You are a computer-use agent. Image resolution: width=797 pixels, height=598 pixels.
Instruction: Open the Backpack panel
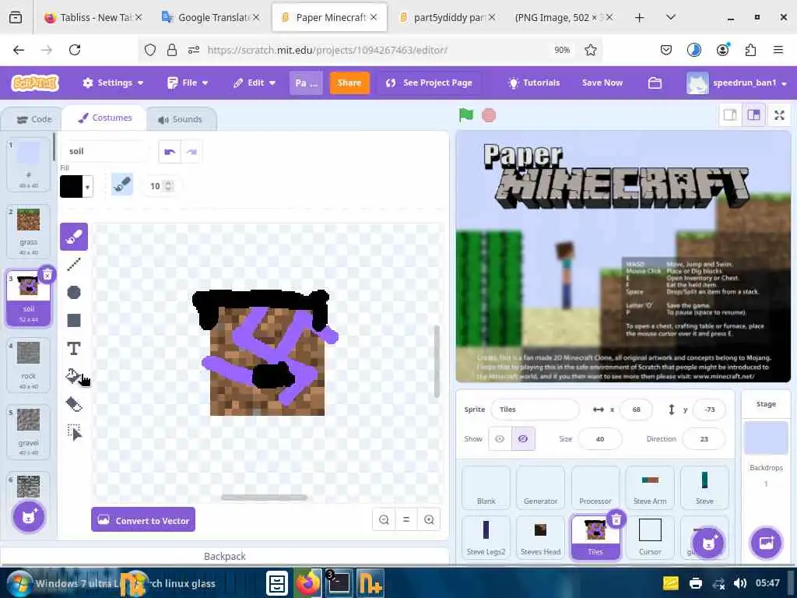(225, 556)
